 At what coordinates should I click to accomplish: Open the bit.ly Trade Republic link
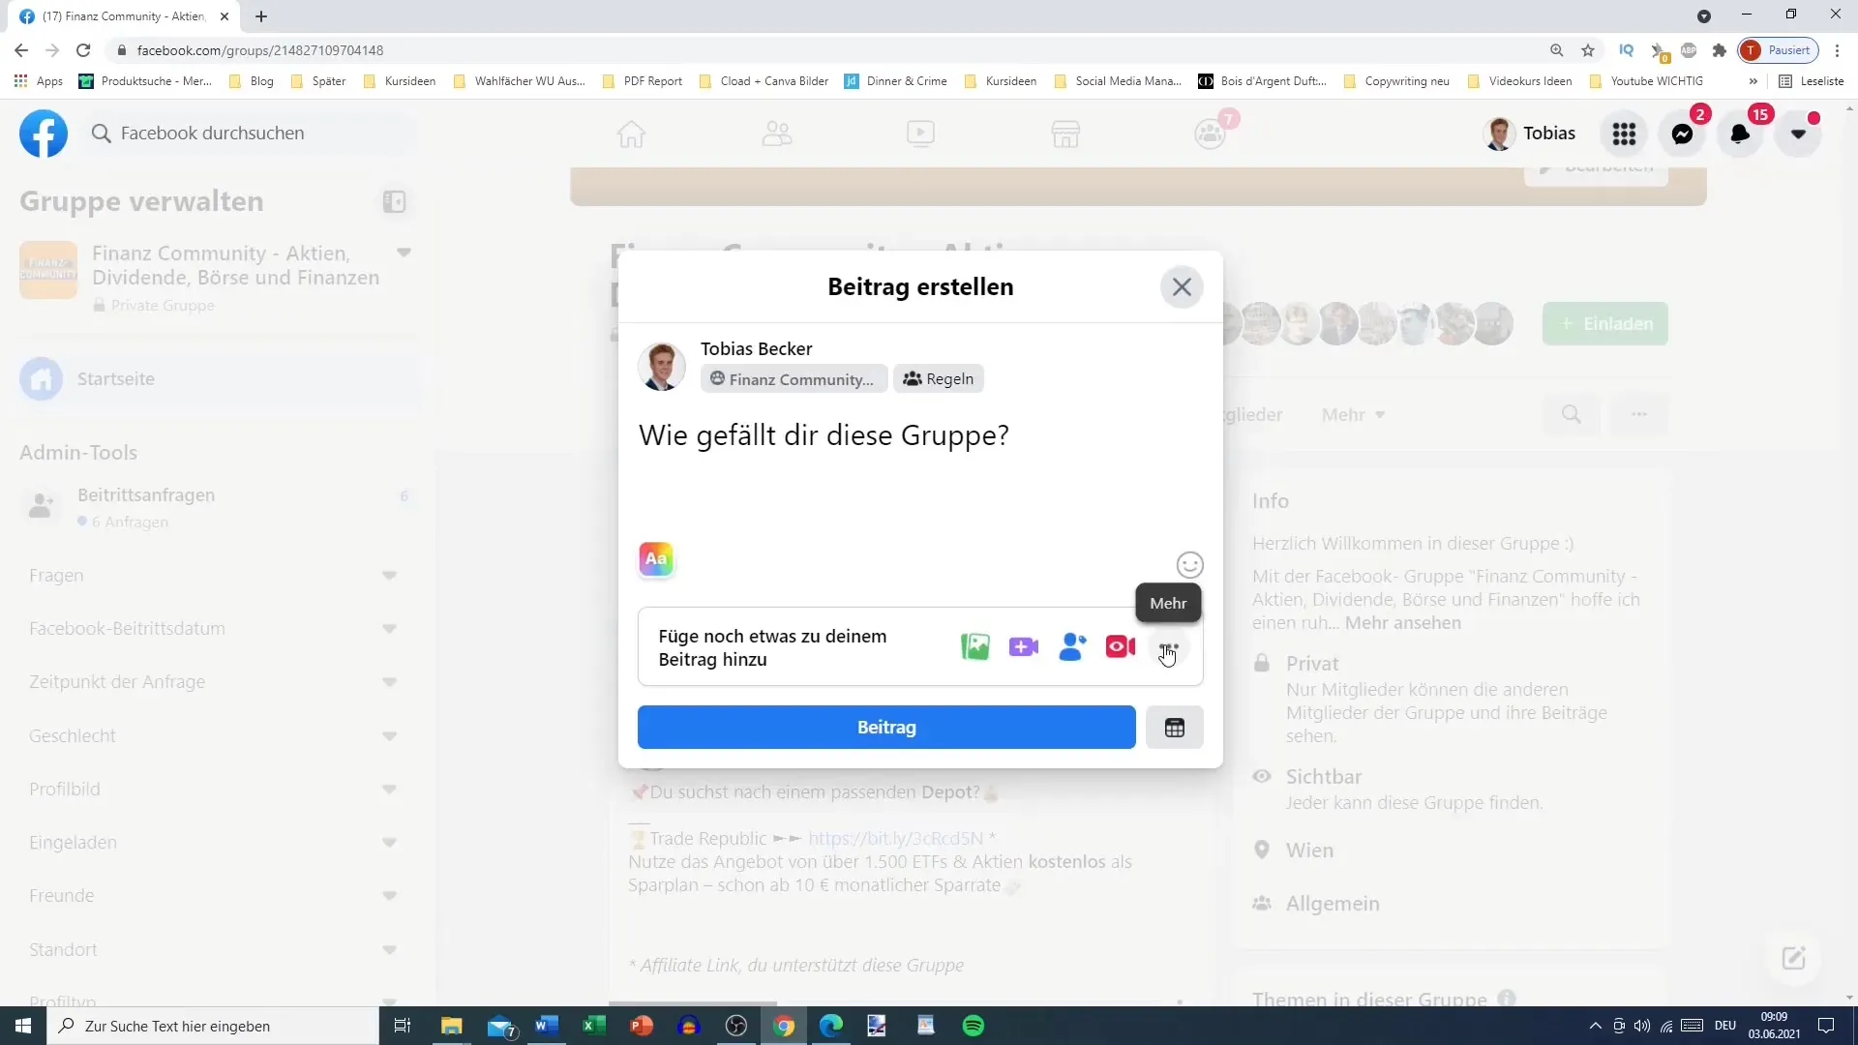(896, 839)
